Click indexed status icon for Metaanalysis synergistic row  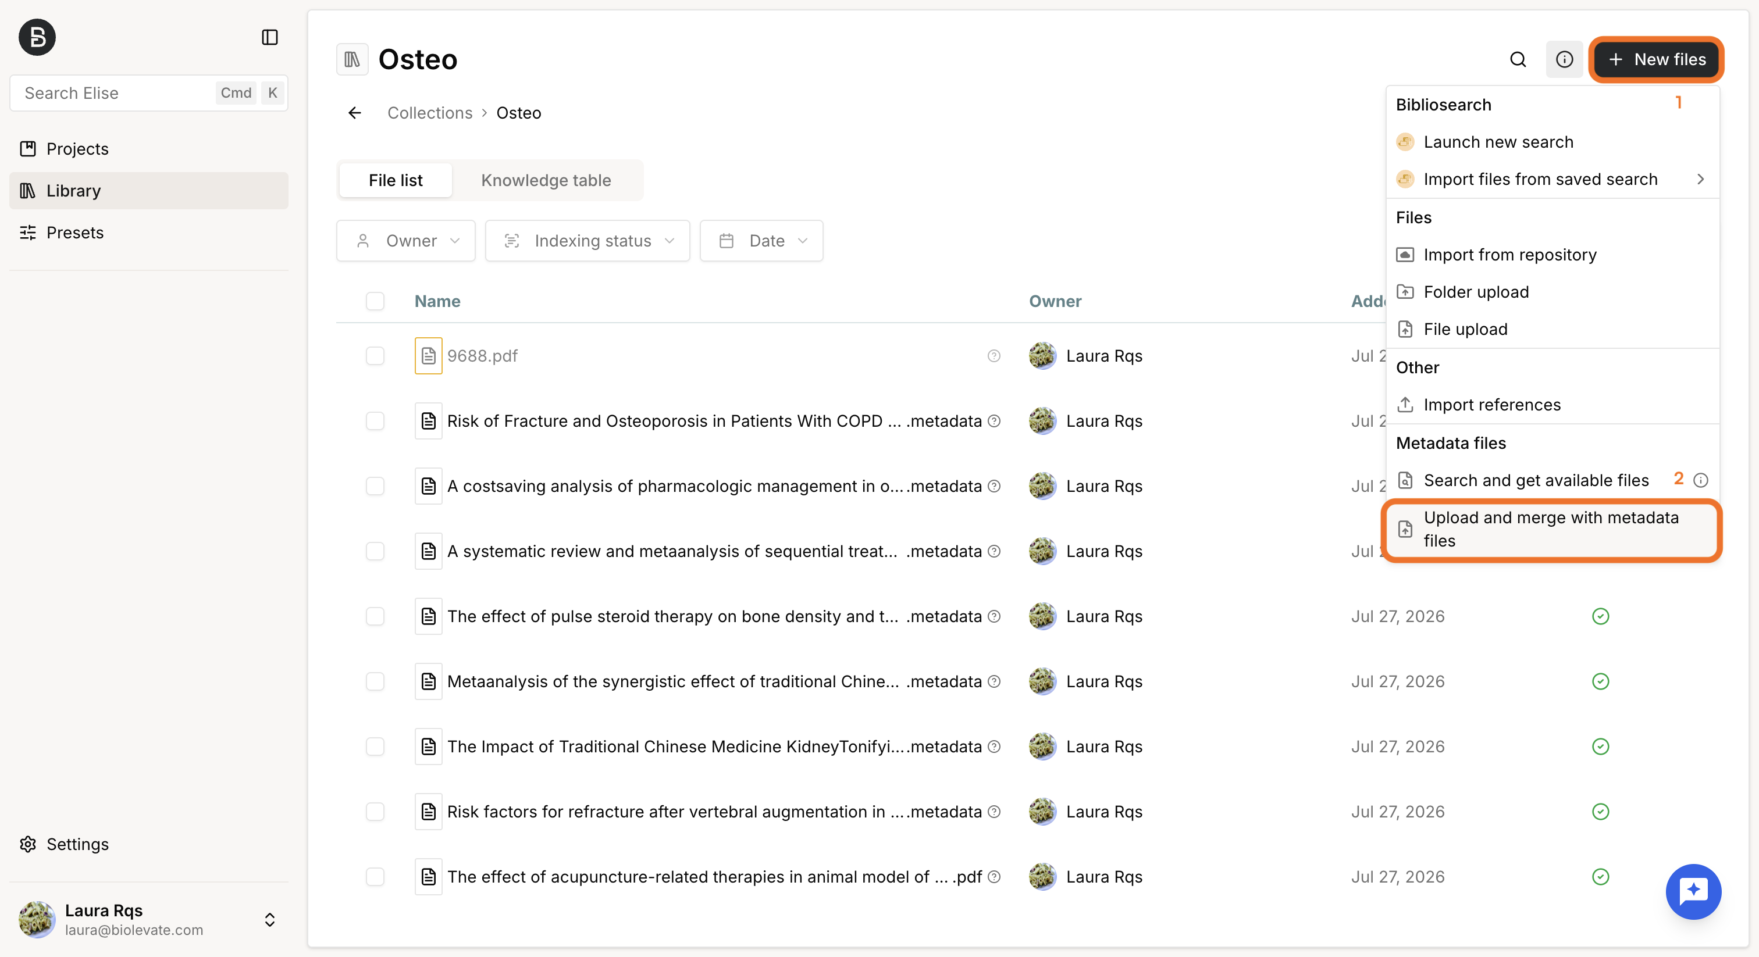coord(1601,681)
